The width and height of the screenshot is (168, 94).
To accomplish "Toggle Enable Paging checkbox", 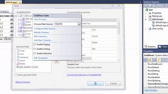I will pyautogui.click(x=34, y=44).
